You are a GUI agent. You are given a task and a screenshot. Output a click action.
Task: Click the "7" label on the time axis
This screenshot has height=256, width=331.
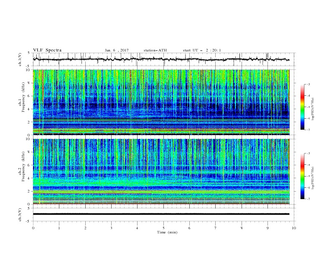[216, 228]
